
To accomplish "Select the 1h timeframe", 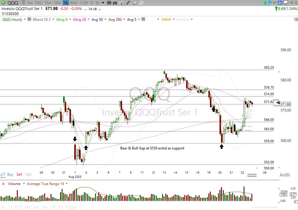I will click(66, 3).
